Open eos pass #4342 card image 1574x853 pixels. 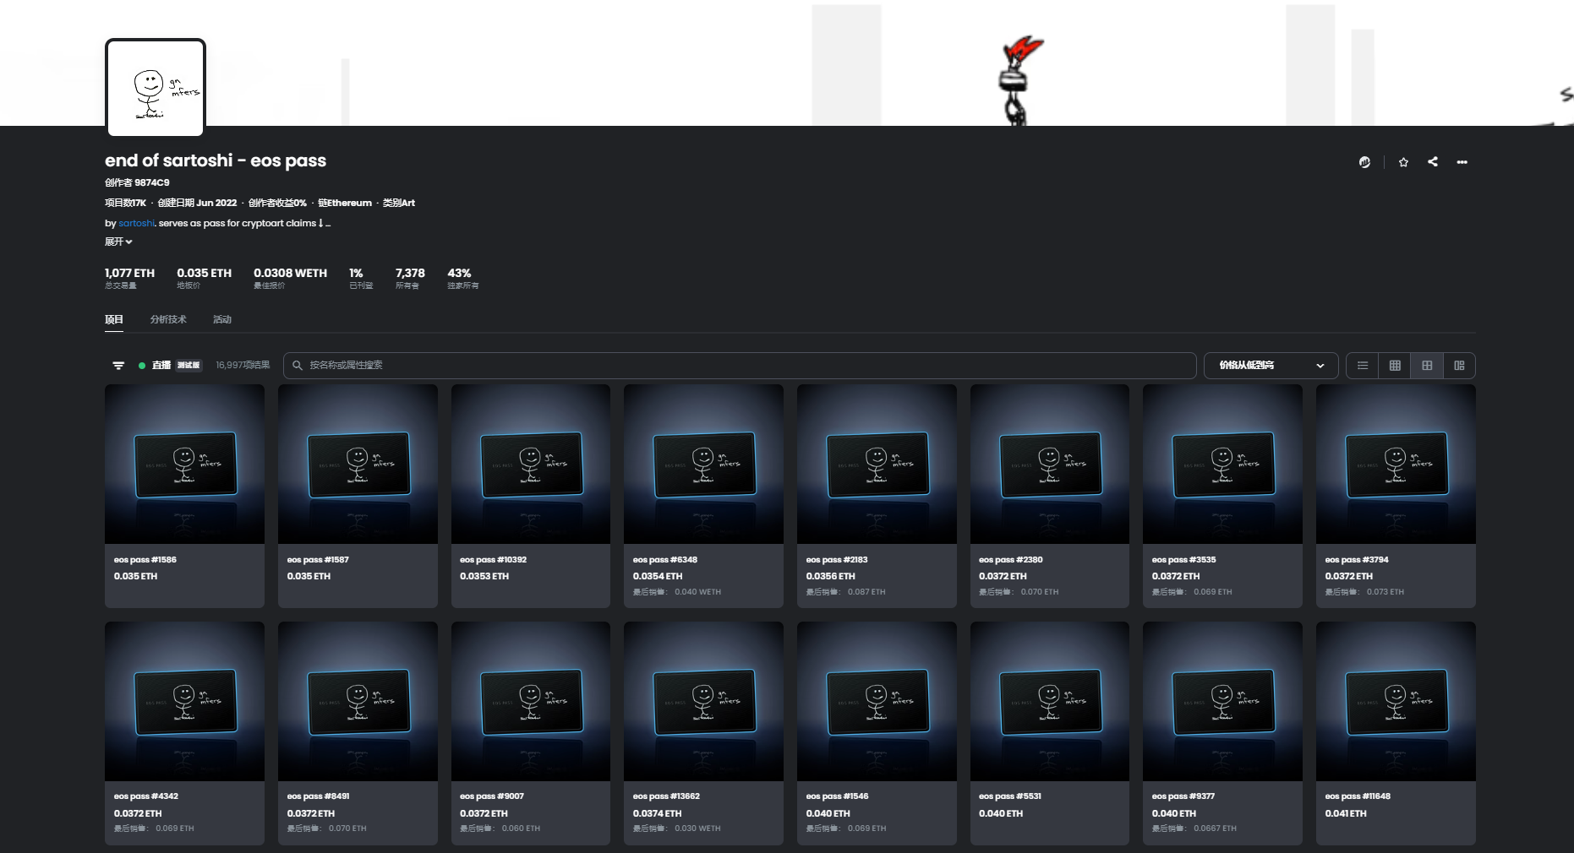click(184, 701)
